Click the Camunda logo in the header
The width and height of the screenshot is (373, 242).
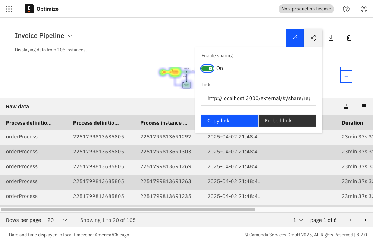29,9
